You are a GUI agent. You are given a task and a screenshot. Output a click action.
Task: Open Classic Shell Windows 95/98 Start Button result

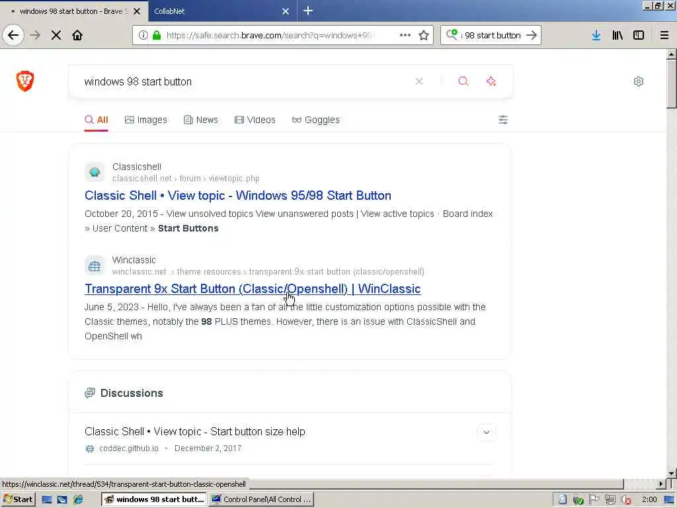(238, 195)
